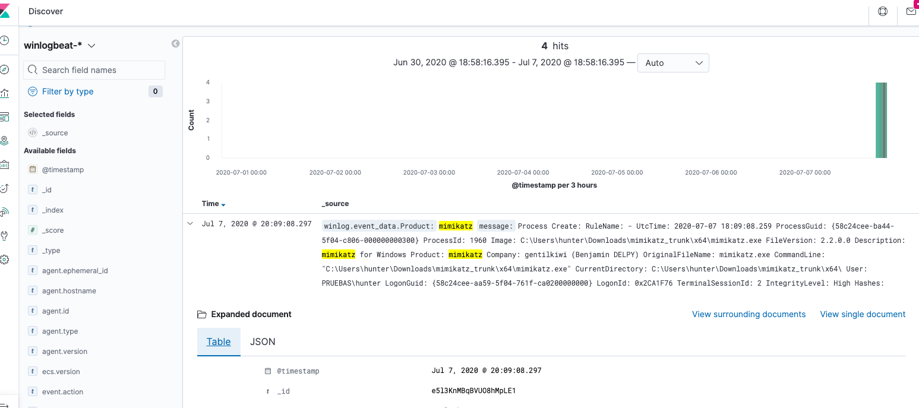Expand the Filter by type options
This screenshot has width=919, height=408.
68,91
